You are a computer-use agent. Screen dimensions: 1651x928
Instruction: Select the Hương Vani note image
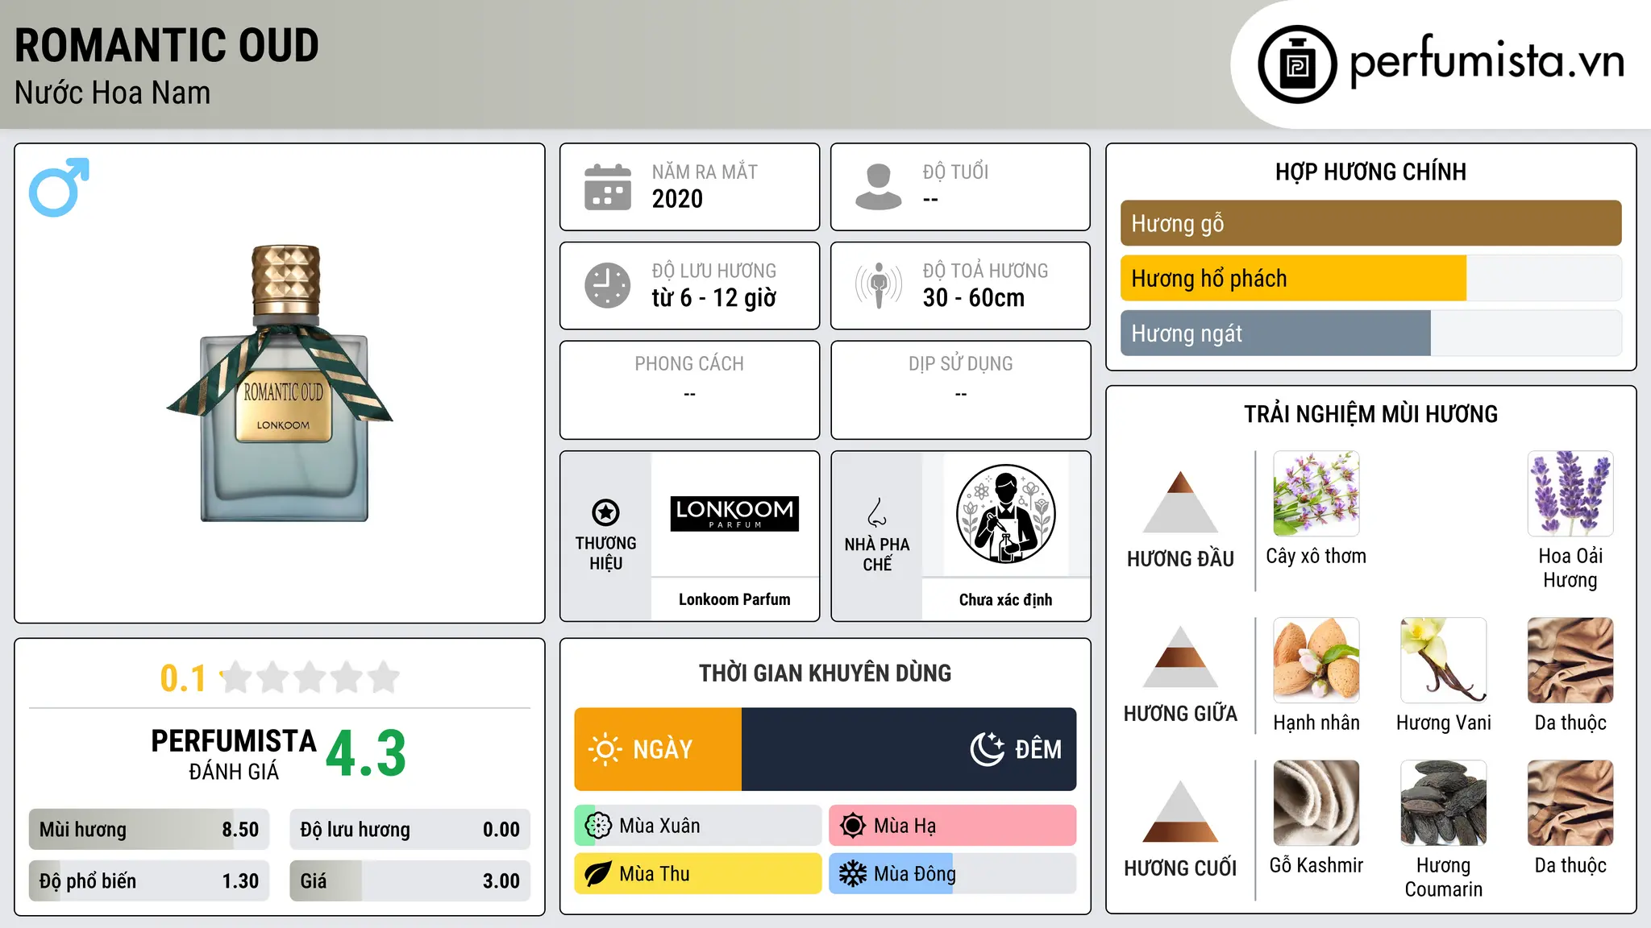pyautogui.click(x=1444, y=661)
